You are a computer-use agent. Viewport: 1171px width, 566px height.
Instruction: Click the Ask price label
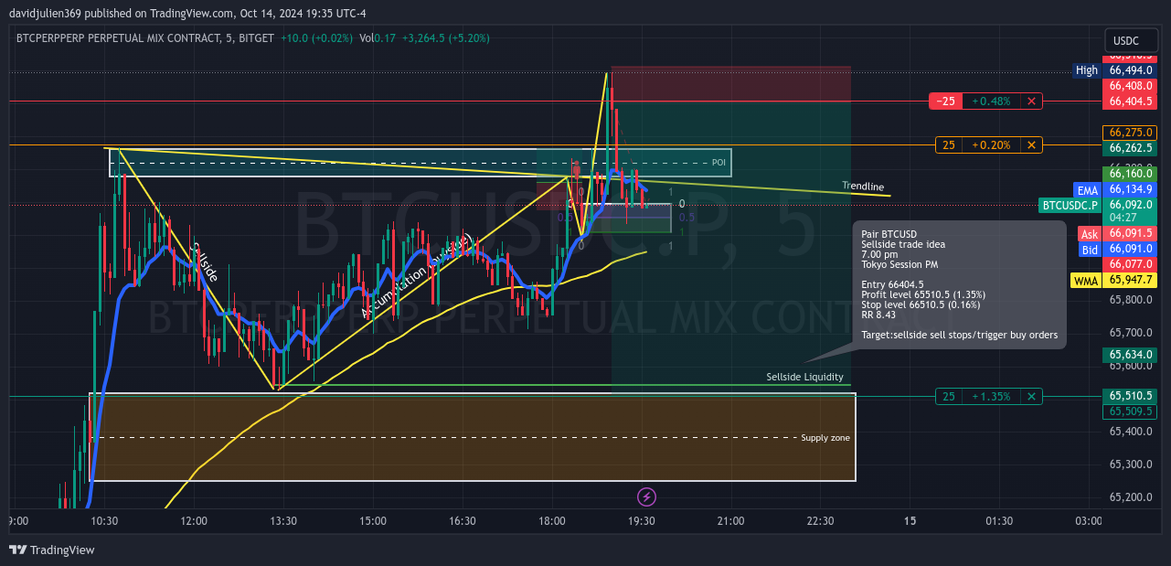click(1090, 234)
